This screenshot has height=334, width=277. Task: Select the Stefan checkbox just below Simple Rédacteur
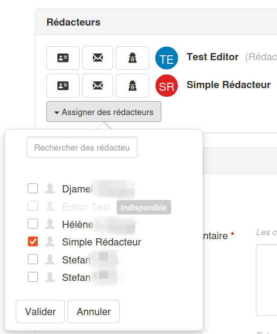coord(33,259)
